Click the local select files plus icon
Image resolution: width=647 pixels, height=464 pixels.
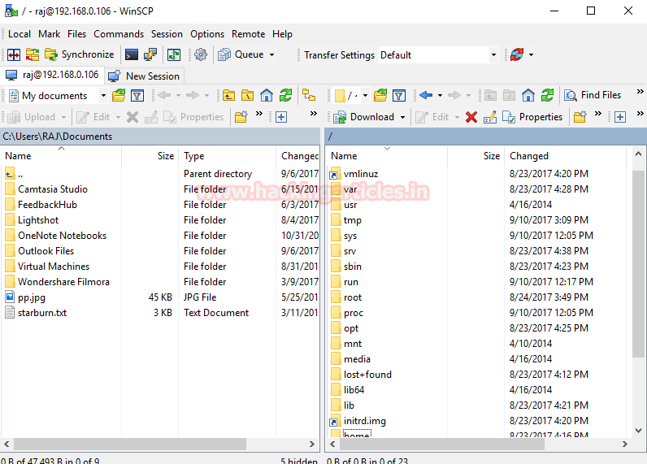click(x=281, y=117)
